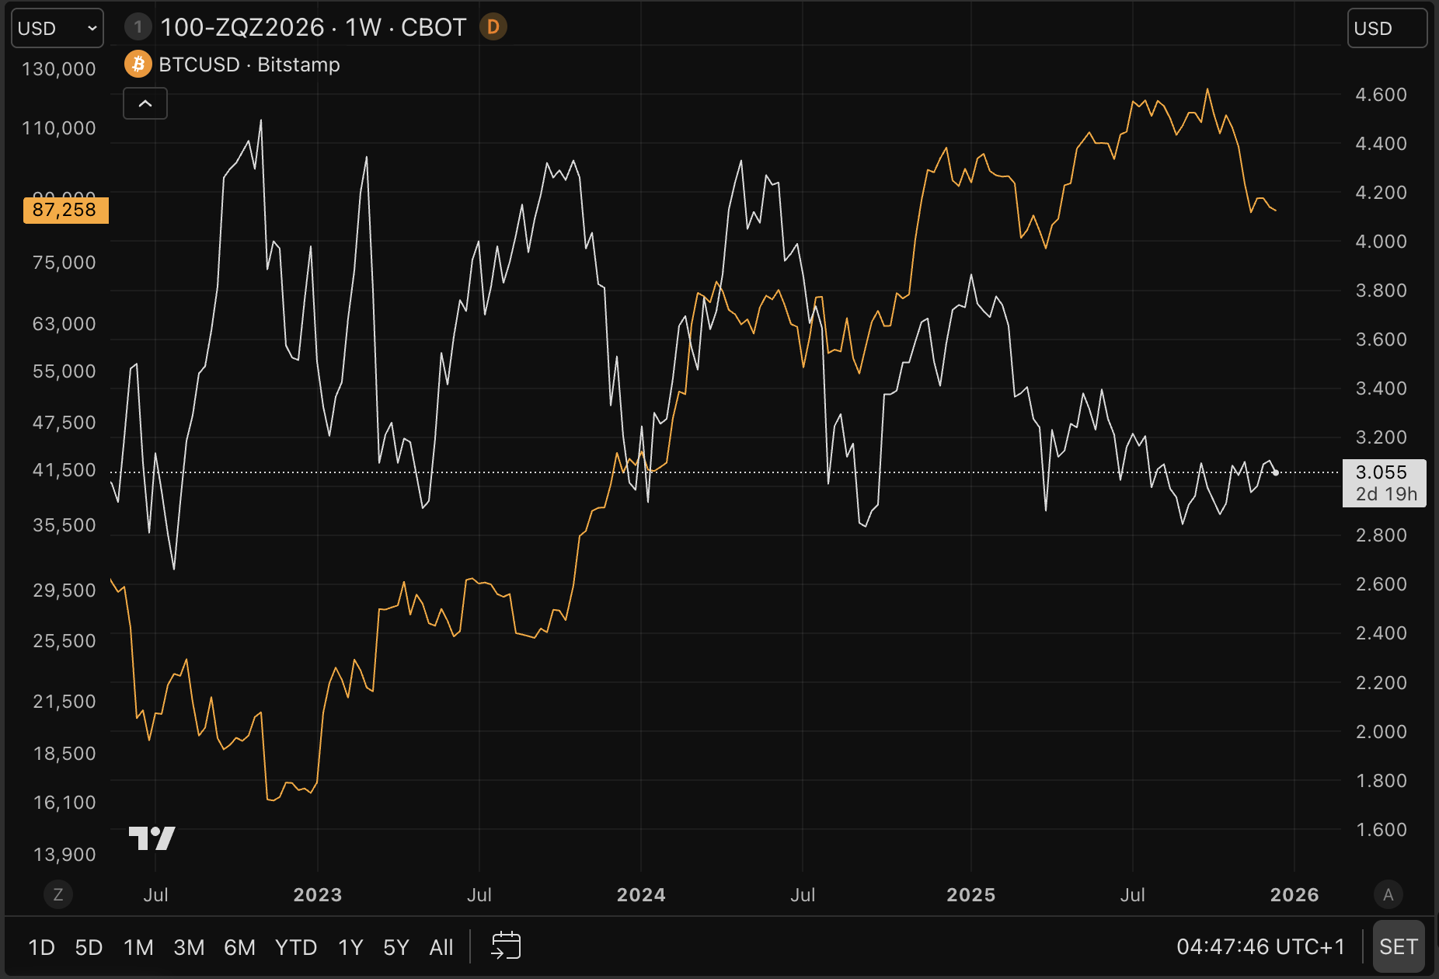1439x979 pixels.
Task: Open the go to date calendar icon
Action: pyautogui.click(x=506, y=946)
